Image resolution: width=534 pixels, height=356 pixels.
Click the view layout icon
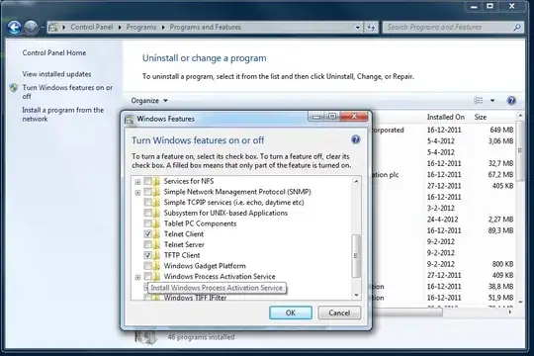(479, 101)
